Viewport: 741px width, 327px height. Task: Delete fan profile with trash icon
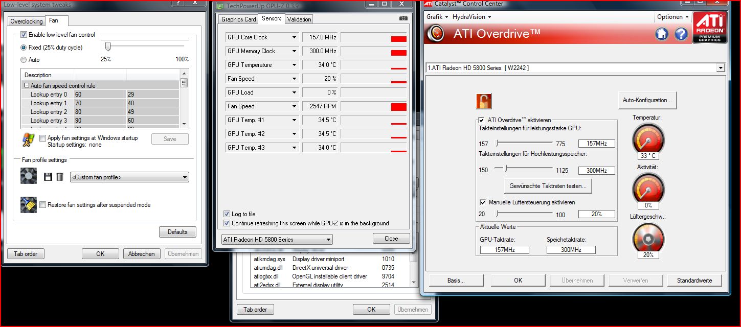60,177
